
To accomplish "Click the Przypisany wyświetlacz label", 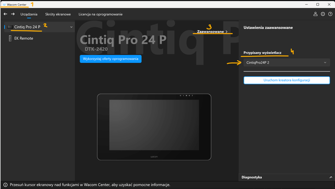I will (x=262, y=53).
